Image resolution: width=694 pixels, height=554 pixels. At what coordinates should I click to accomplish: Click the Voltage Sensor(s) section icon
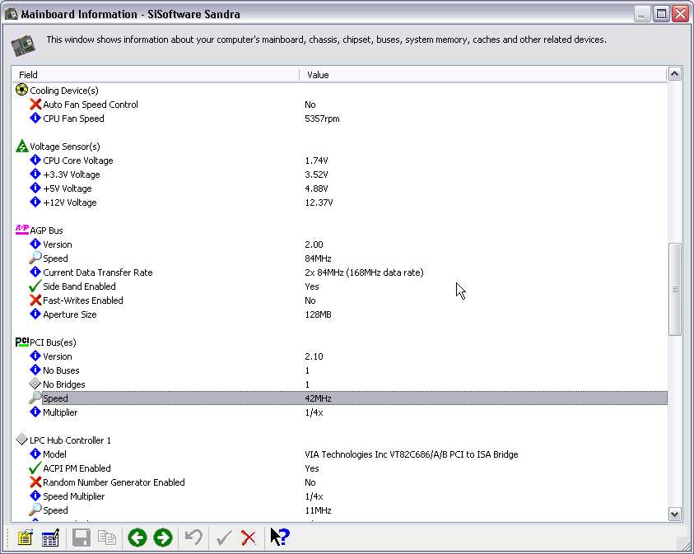(x=22, y=147)
